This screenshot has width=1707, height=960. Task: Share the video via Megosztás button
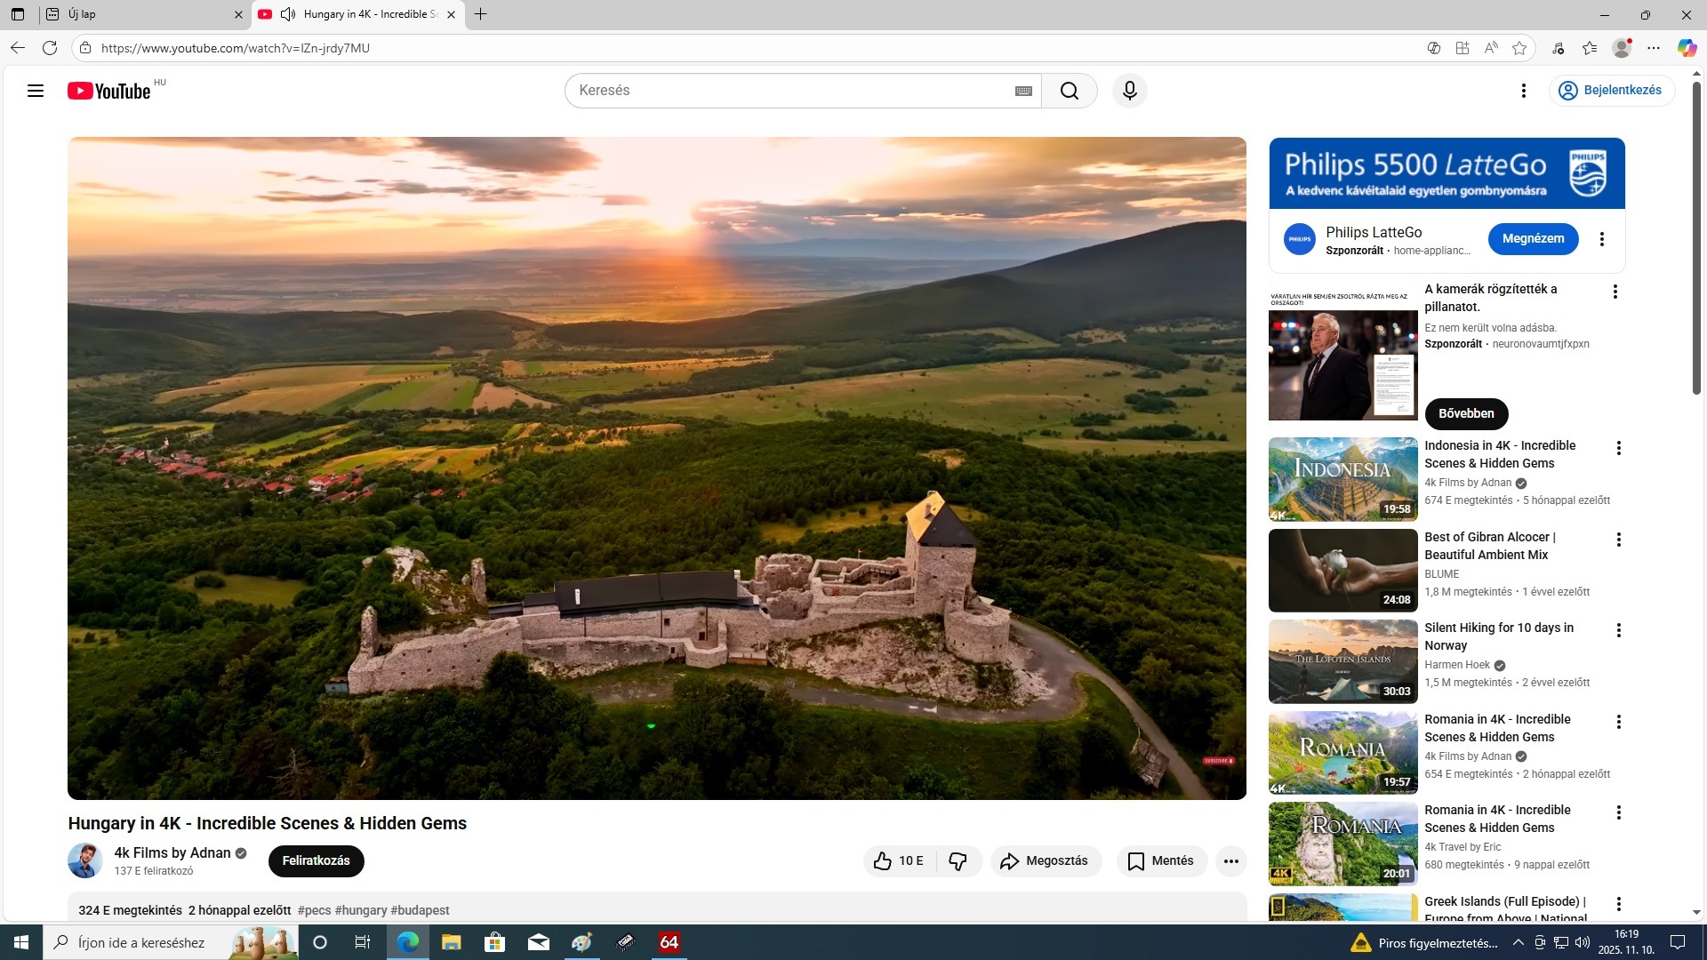[x=1045, y=860]
